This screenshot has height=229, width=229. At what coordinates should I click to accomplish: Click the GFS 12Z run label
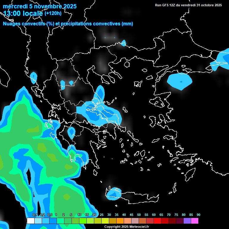pyautogui.click(x=188, y=5)
